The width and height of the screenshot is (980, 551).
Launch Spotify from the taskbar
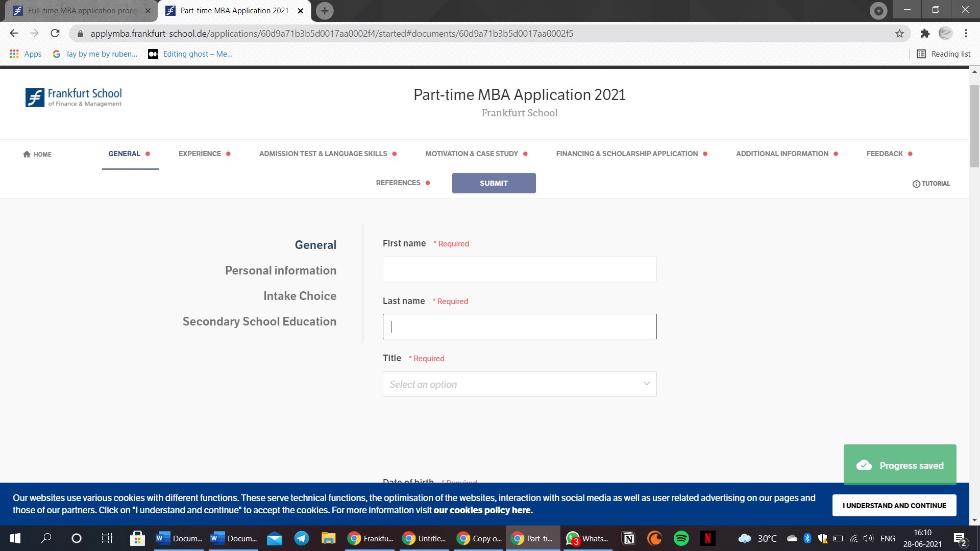(681, 538)
